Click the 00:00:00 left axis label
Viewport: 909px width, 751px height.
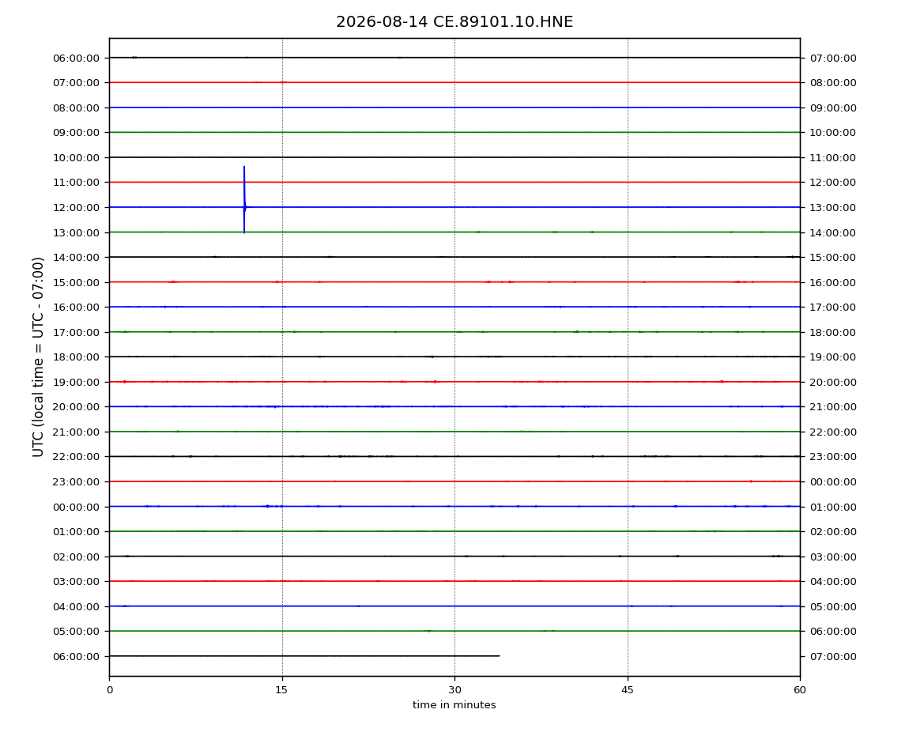76,507
